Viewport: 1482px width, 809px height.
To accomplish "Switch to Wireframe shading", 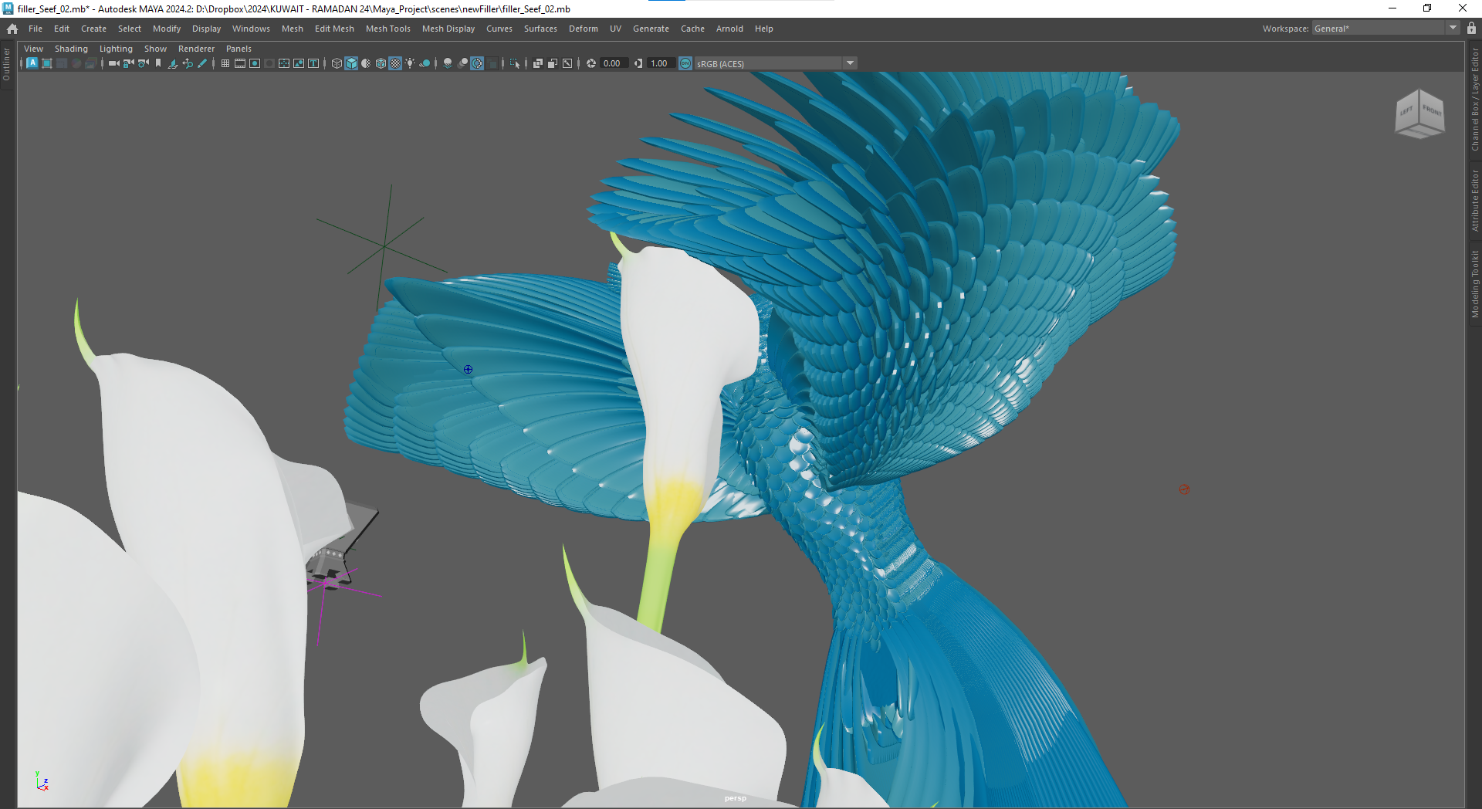I will [x=337, y=63].
